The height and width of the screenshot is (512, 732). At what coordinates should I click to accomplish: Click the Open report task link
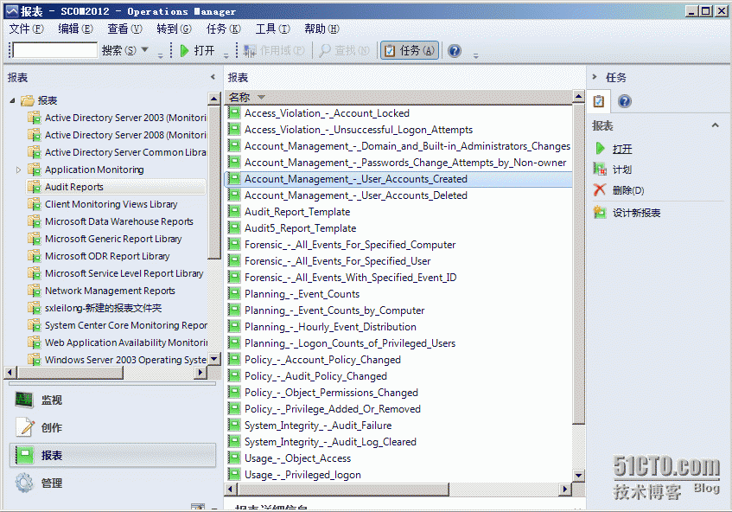(622, 149)
